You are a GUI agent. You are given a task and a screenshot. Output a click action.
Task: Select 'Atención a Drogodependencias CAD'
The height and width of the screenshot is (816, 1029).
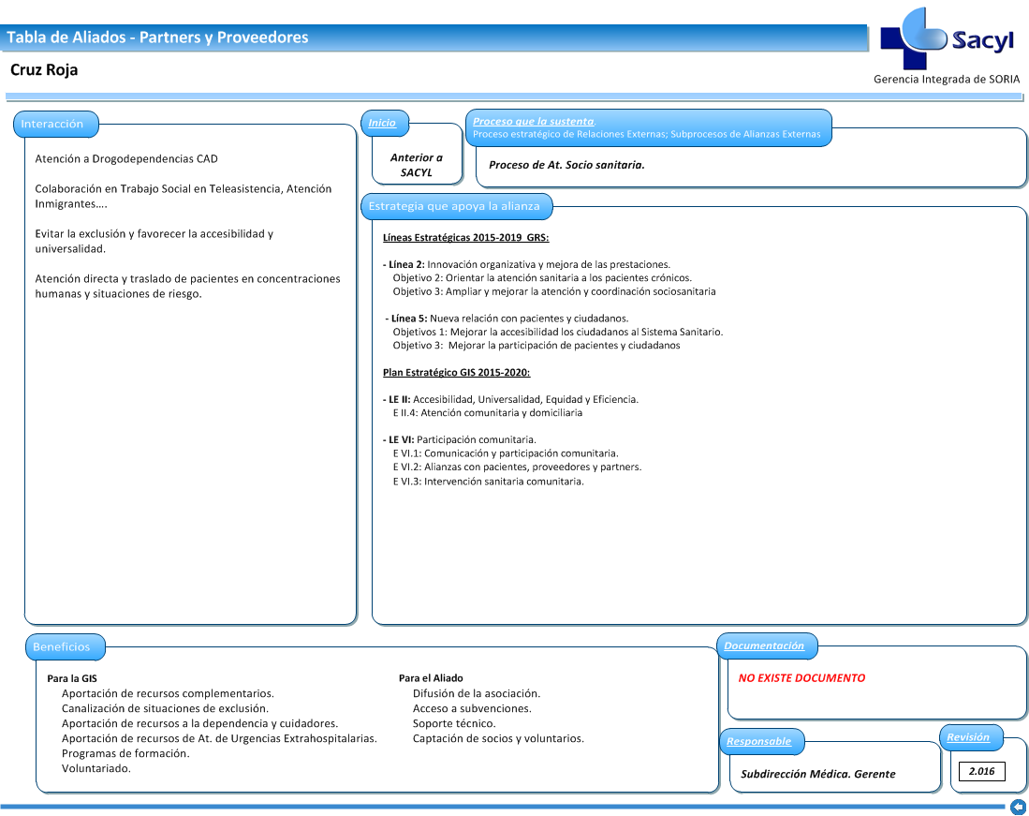tap(126, 159)
